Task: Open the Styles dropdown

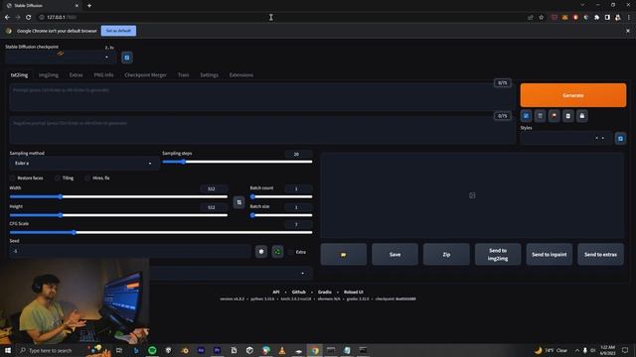Action: pos(565,139)
